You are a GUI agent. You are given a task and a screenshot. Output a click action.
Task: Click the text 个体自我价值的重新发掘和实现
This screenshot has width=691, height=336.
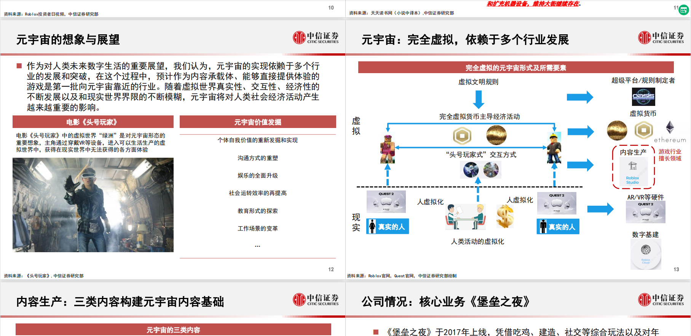click(258, 140)
